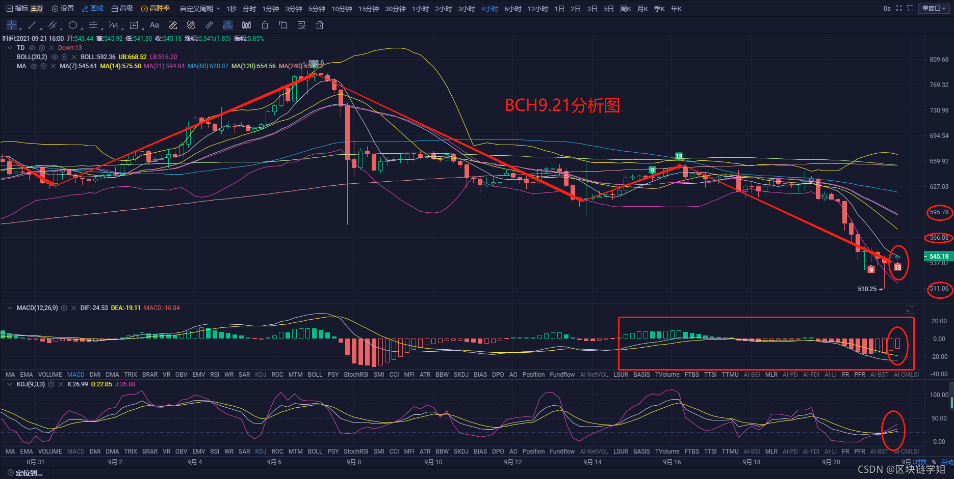954x479 pixels.
Task: Select the trend line drawing tool
Action: tap(32, 25)
